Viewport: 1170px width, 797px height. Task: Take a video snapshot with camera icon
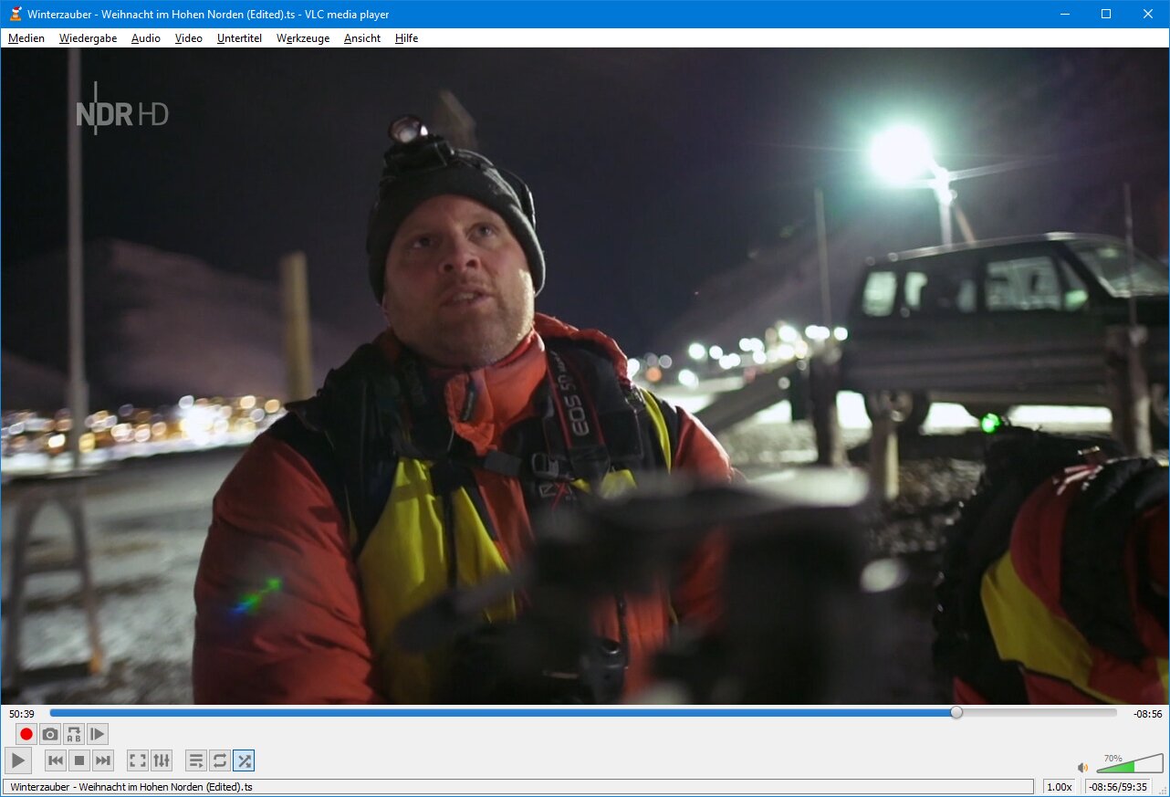(x=50, y=734)
